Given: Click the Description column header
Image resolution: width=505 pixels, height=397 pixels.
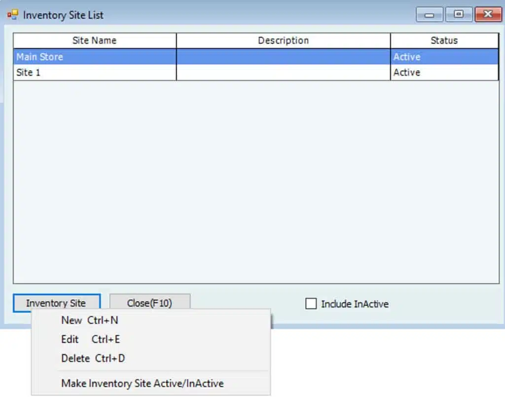Looking at the screenshot, I should coord(284,40).
